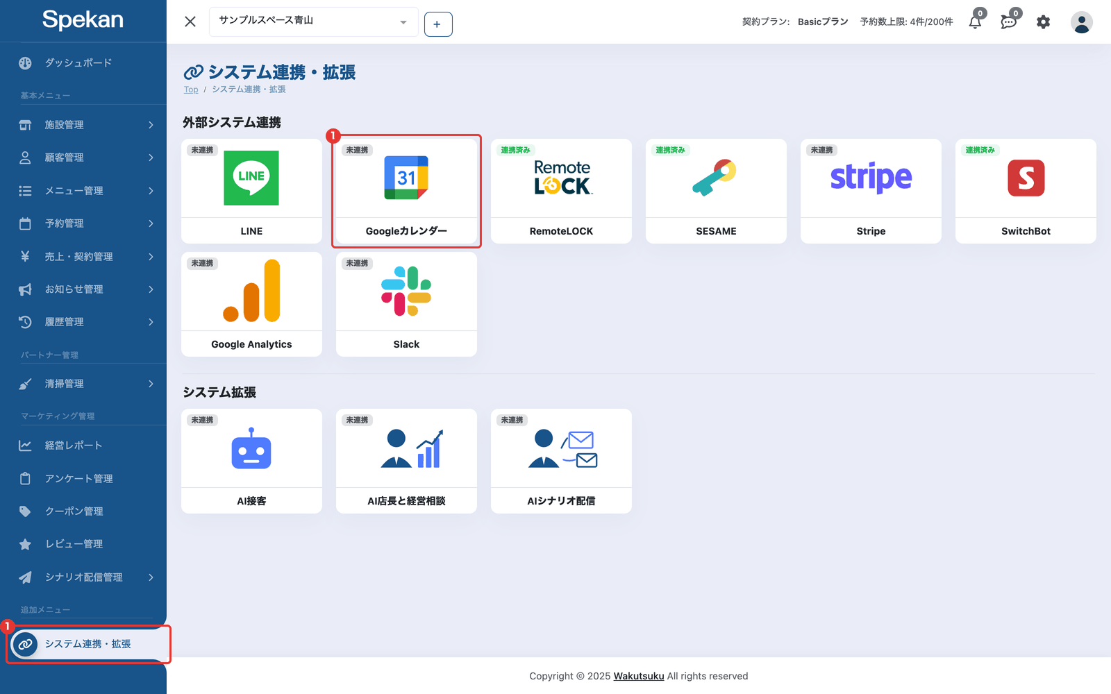The width and height of the screenshot is (1111, 694).
Task: Open the Wakutsuku footer link
Action: pos(639,676)
